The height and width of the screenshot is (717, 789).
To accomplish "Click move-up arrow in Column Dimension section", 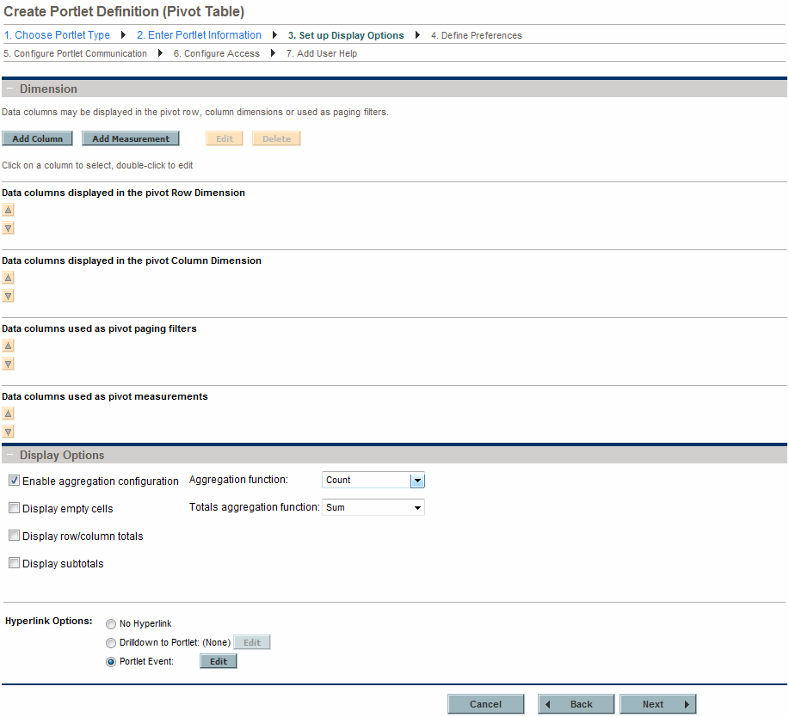I will click(8, 278).
